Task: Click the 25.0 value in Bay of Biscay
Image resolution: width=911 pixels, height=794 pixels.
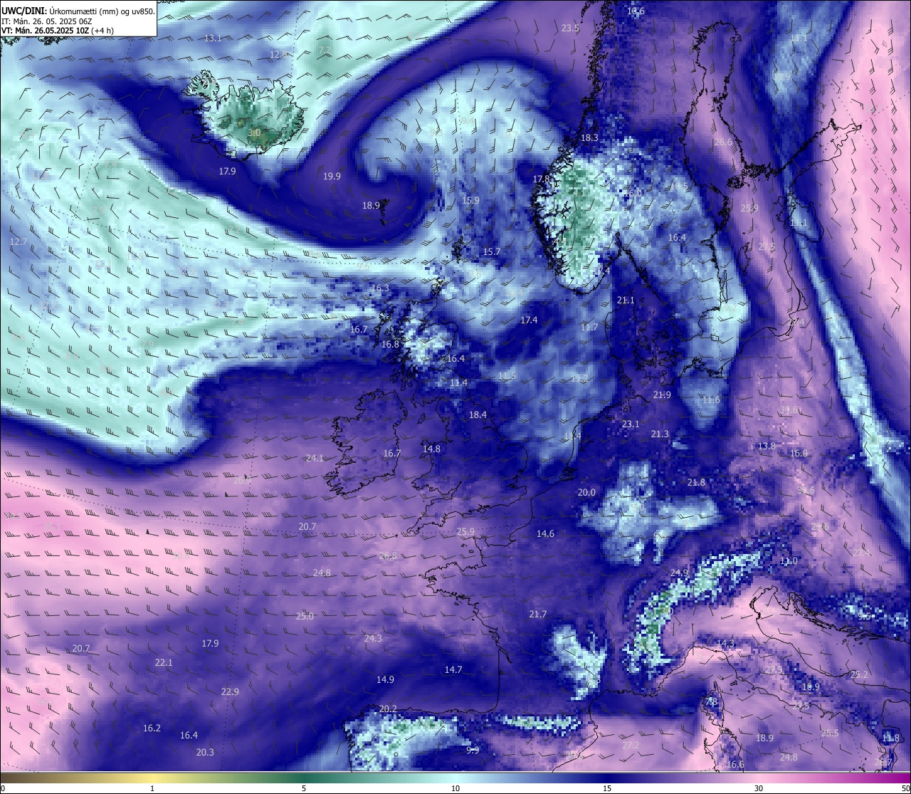Action: coord(305,616)
